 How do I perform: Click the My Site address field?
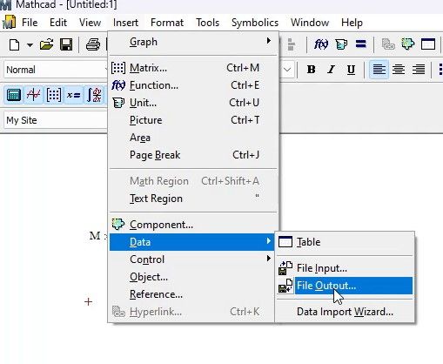(x=56, y=120)
